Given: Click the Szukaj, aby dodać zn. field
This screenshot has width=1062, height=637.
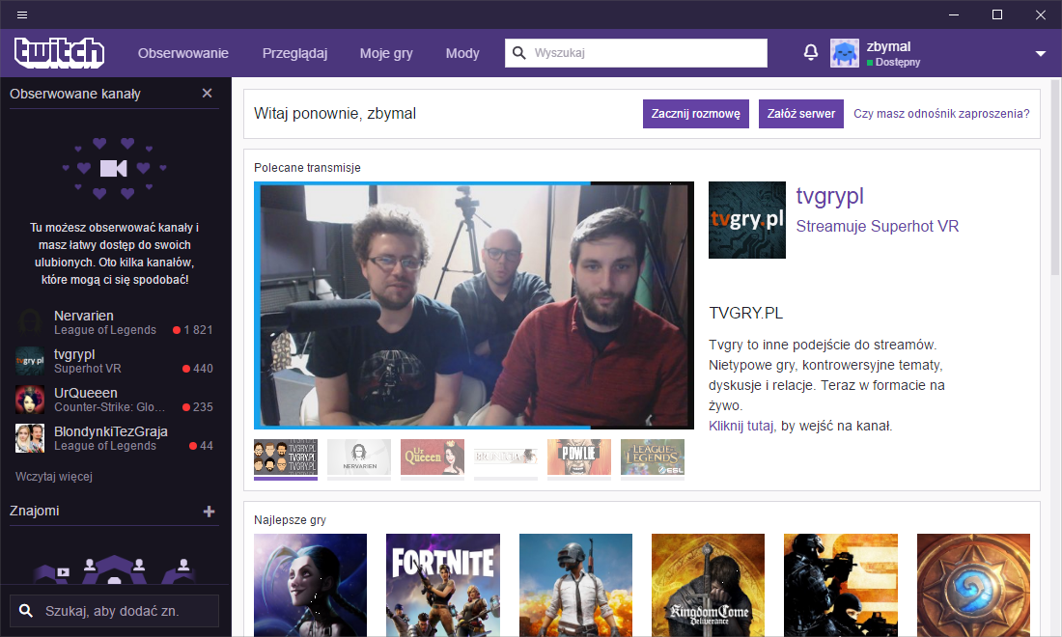Looking at the screenshot, I should point(114,610).
